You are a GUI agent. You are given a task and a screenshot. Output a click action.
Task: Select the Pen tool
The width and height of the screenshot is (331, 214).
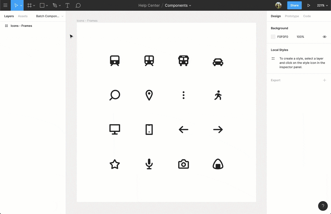pyautogui.click(x=54, y=5)
